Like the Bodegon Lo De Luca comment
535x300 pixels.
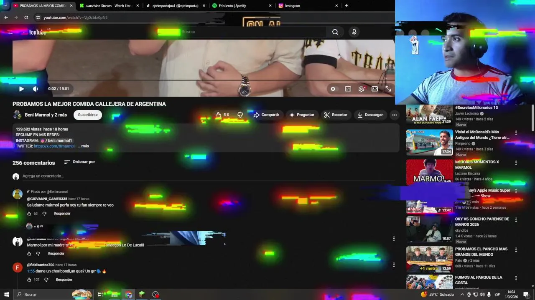point(29,254)
